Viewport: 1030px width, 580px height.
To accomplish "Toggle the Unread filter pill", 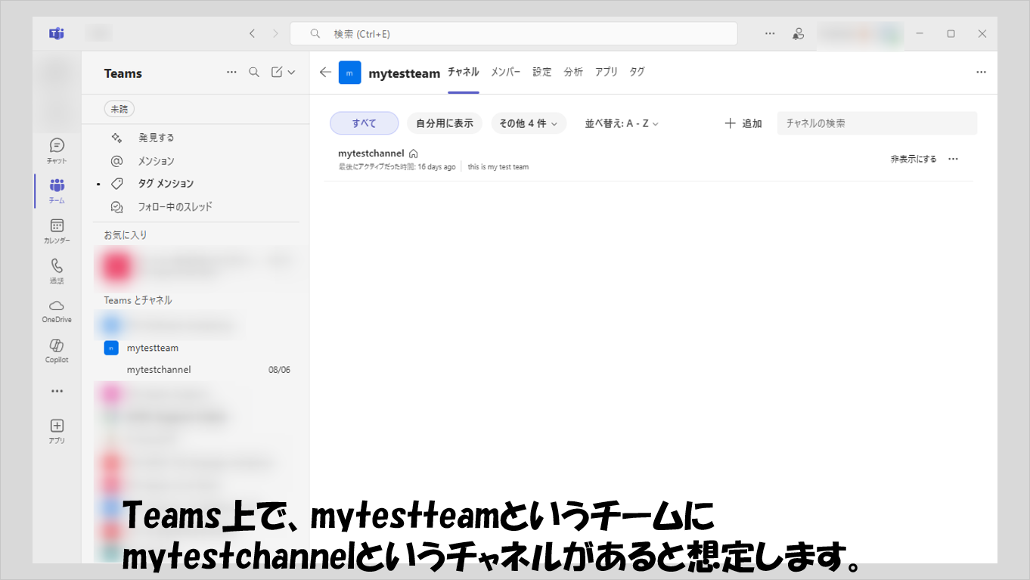I will pyautogui.click(x=119, y=109).
